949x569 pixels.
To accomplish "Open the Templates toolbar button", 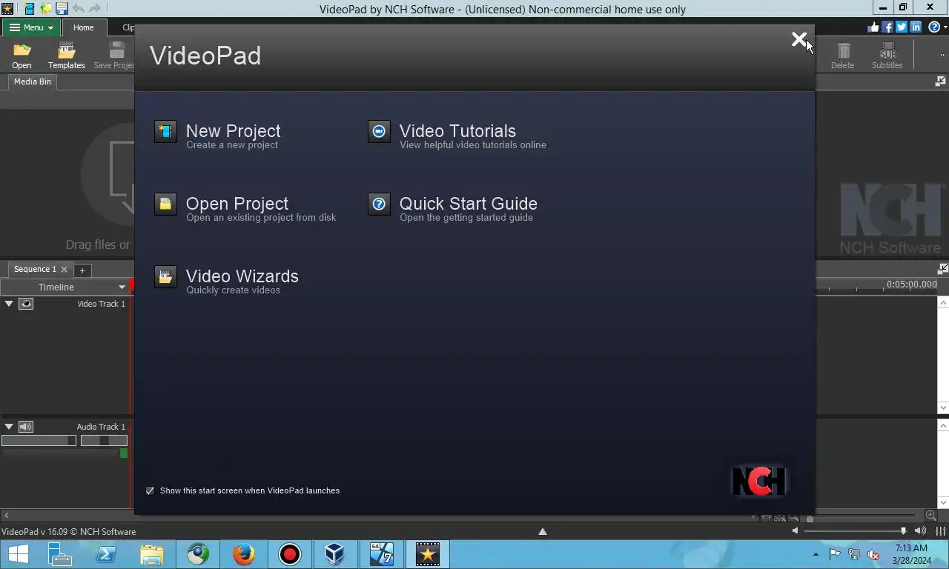I will click(67, 56).
